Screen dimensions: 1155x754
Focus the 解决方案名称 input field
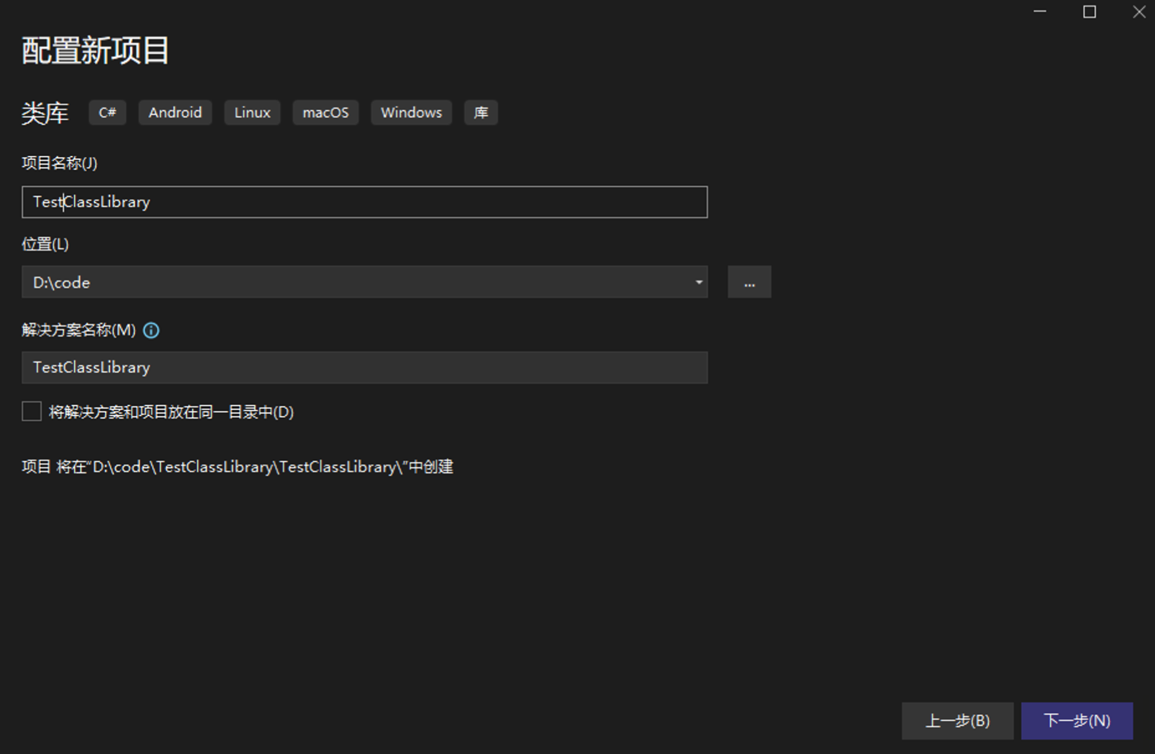pyautogui.click(x=365, y=368)
